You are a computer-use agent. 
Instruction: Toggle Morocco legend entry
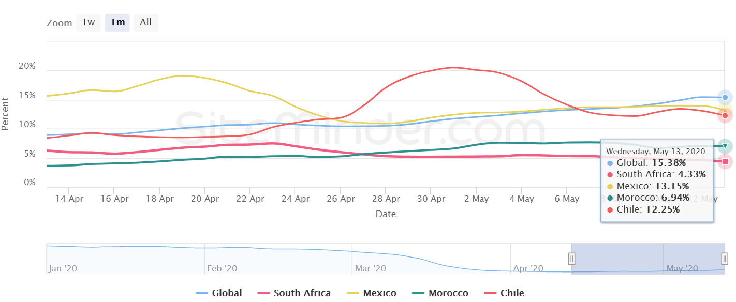pos(440,293)
